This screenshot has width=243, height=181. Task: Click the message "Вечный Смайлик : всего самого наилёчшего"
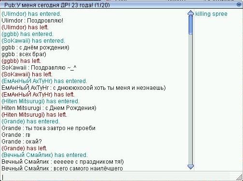62,169
